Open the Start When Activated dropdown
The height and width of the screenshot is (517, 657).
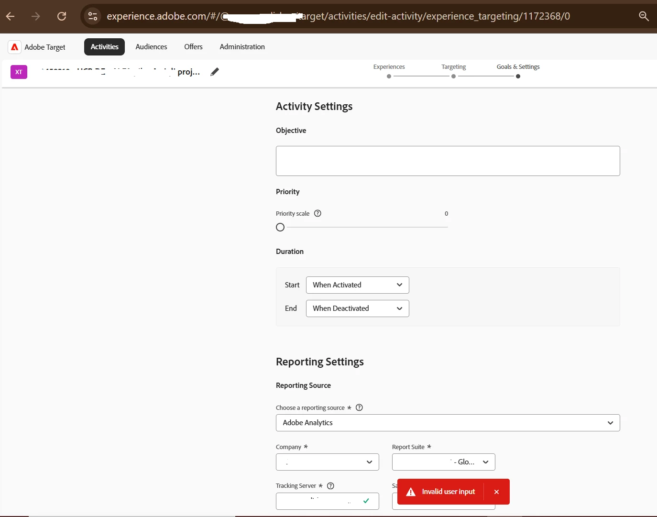(x=357, y=285)
